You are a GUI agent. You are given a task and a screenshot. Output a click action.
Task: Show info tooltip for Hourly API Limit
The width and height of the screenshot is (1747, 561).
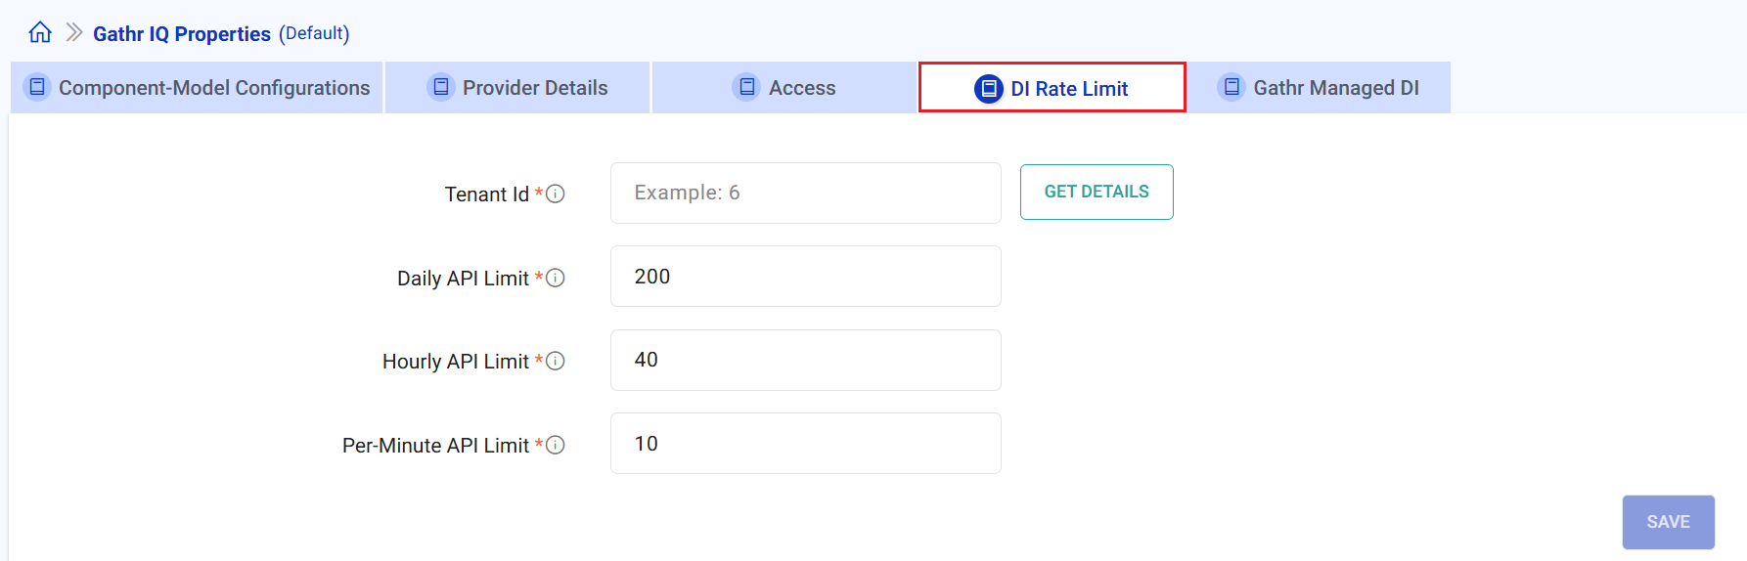pos(556,361)
